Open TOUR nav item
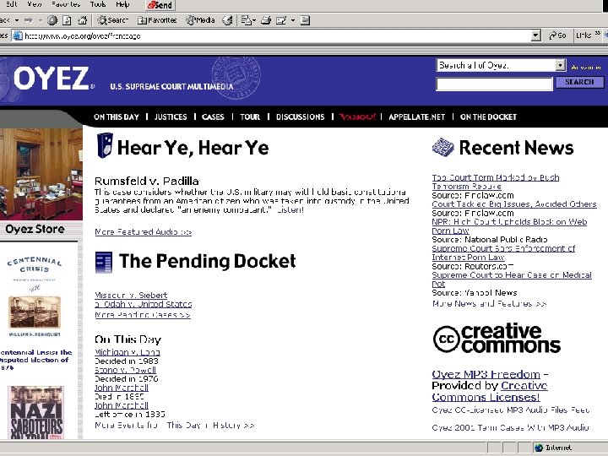Image resolution: width=608 pixels, height=456 pixels. [250, 117]
